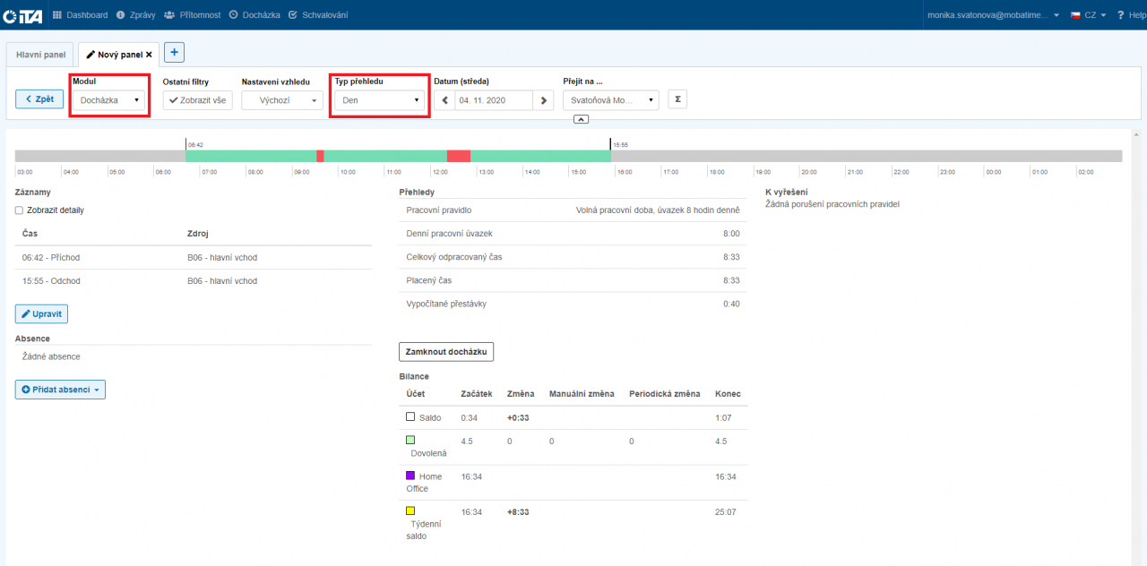
Task: Click the purple Home Office color swatch
Action: (x=410, y=476)
